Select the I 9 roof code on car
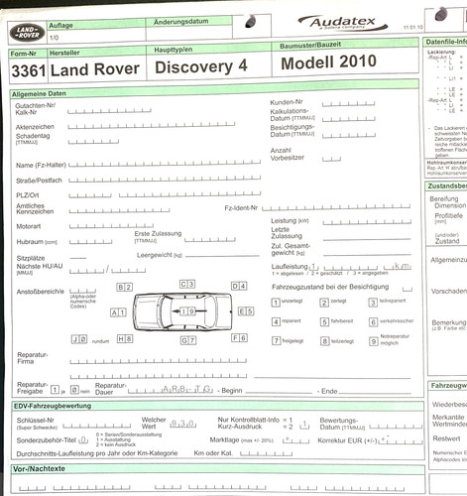The height and width of the screenshot is (496, 467). (x=187, y=310)
